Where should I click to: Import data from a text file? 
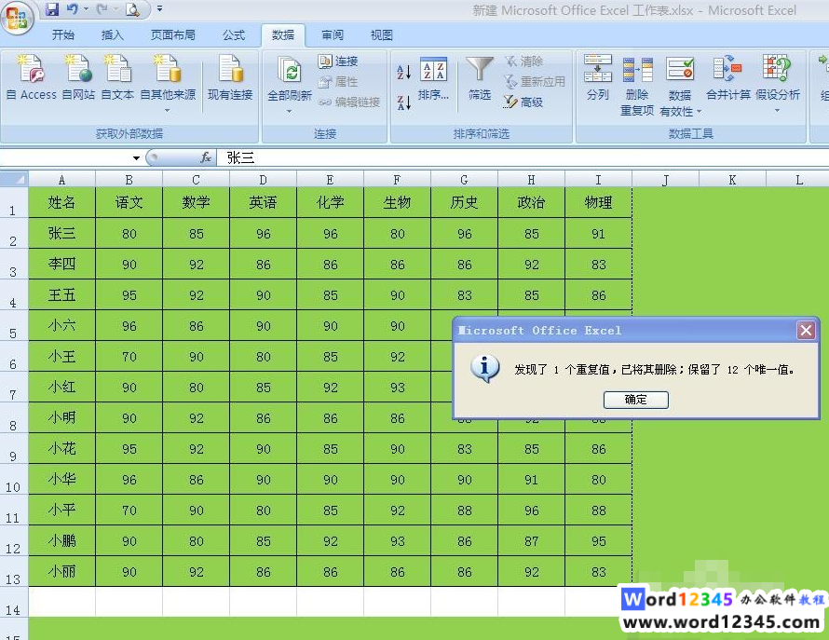click(117, 77)
